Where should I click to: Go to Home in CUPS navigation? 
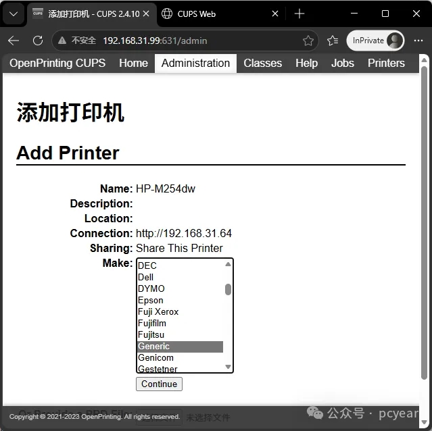point(133,63)
